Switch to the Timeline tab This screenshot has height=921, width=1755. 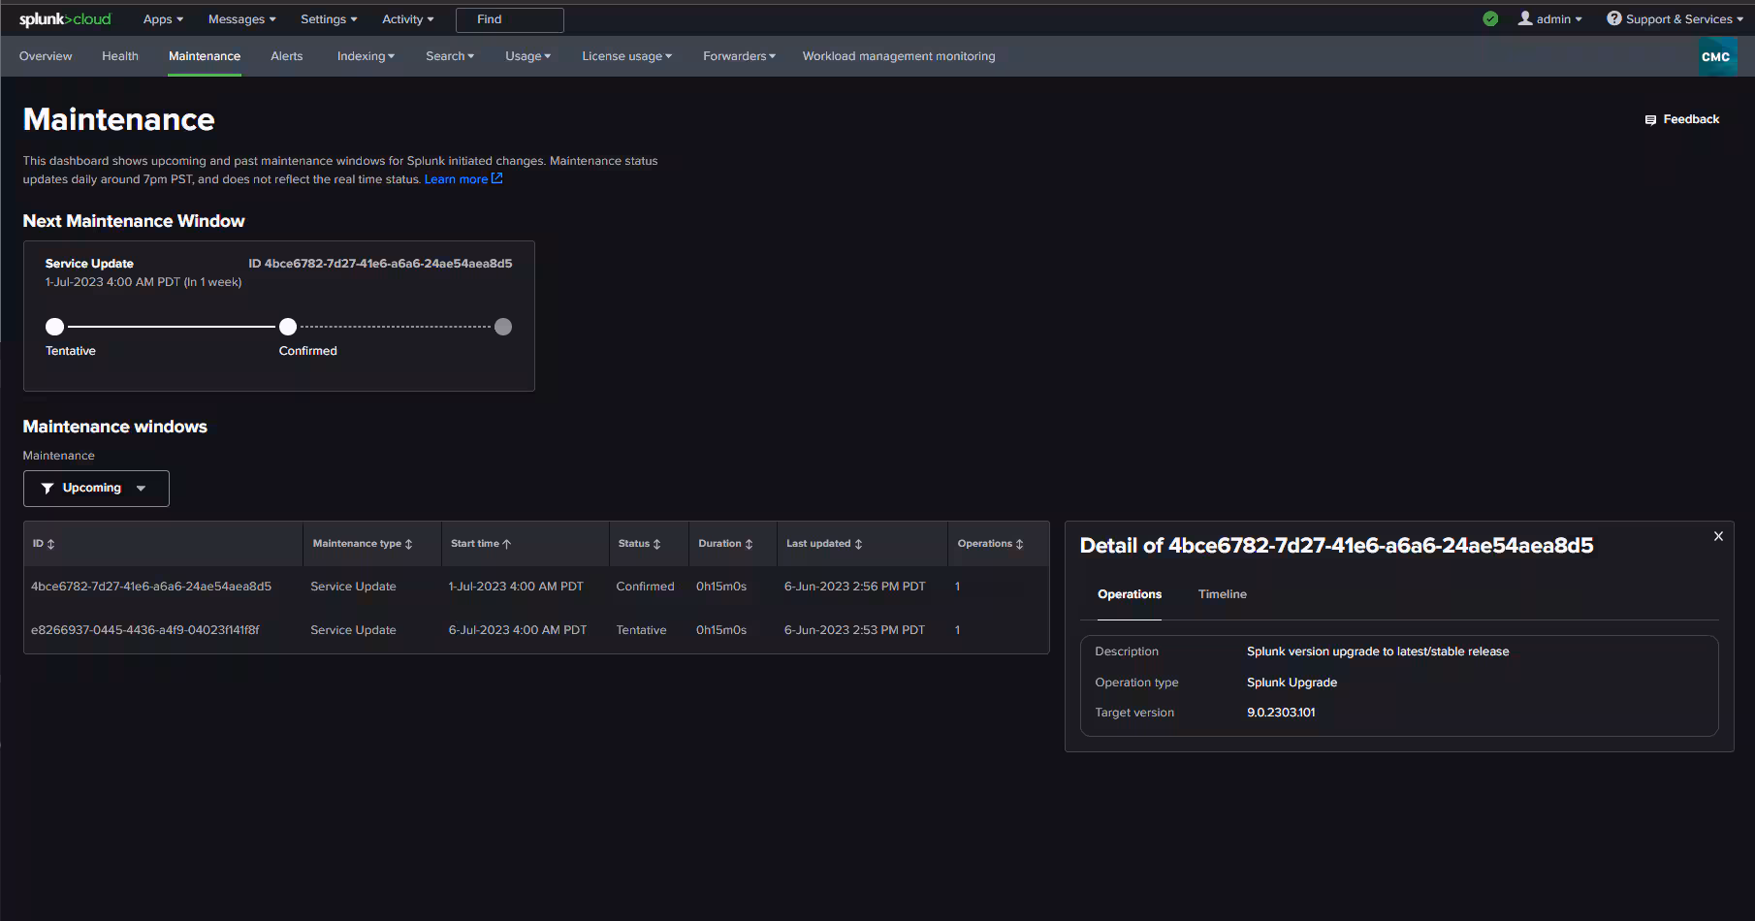tap(1222, 594)
